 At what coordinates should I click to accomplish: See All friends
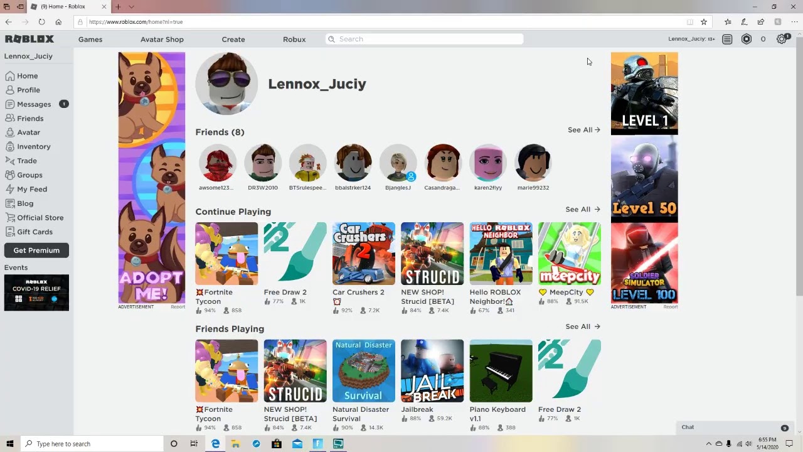(583, 130)
